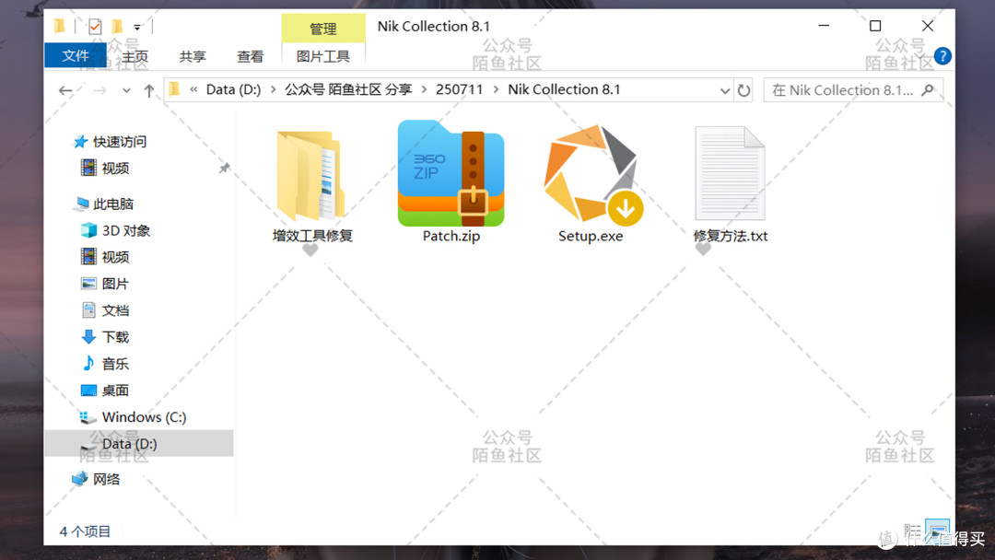Image resolution: width=995 pixels, height=560 pixels.
Task: Click the search magnifier icon
Action: point(928,90)
